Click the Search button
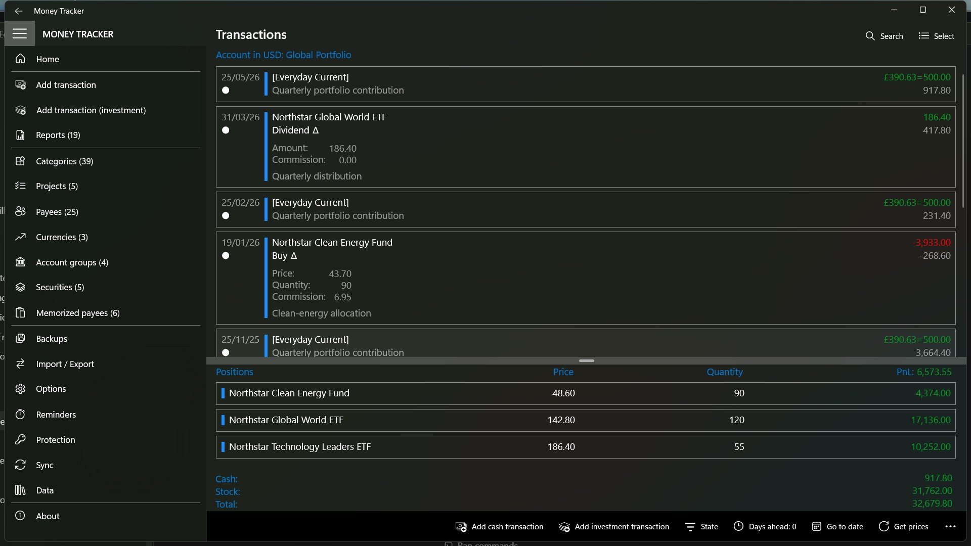Image resolution: width=971 pixels, height=546 pixels. pyautogui.click(x=884, y=36)
